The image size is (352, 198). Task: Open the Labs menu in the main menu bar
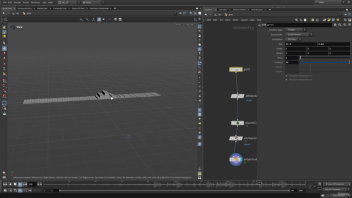click(x=44, y=2)
